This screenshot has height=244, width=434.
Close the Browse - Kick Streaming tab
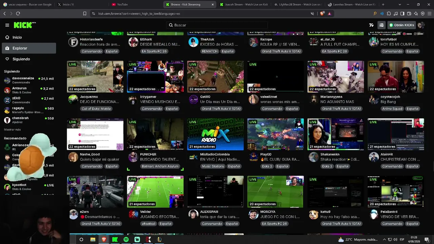213,4
